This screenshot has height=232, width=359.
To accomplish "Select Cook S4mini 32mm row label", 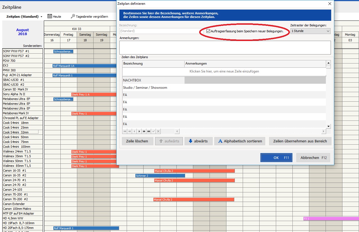I will pos(23,132).
